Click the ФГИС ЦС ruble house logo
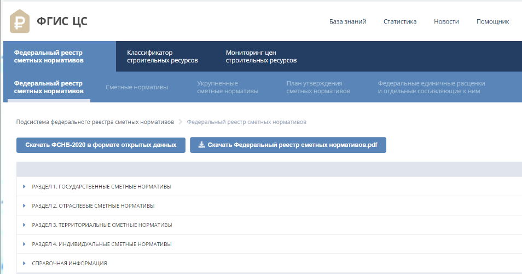Viewport: 522px width, 274px height. (x=20, y=21)
